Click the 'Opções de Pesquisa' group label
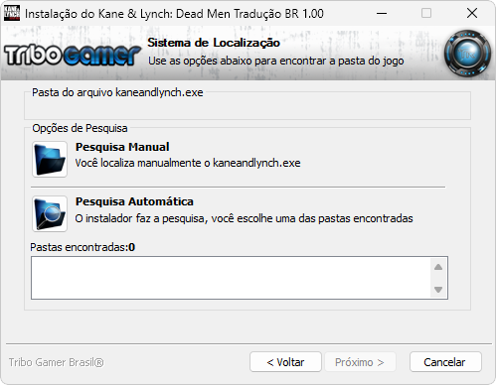The height and width of the screenshot is (385, 496). (x=80, y=128)
